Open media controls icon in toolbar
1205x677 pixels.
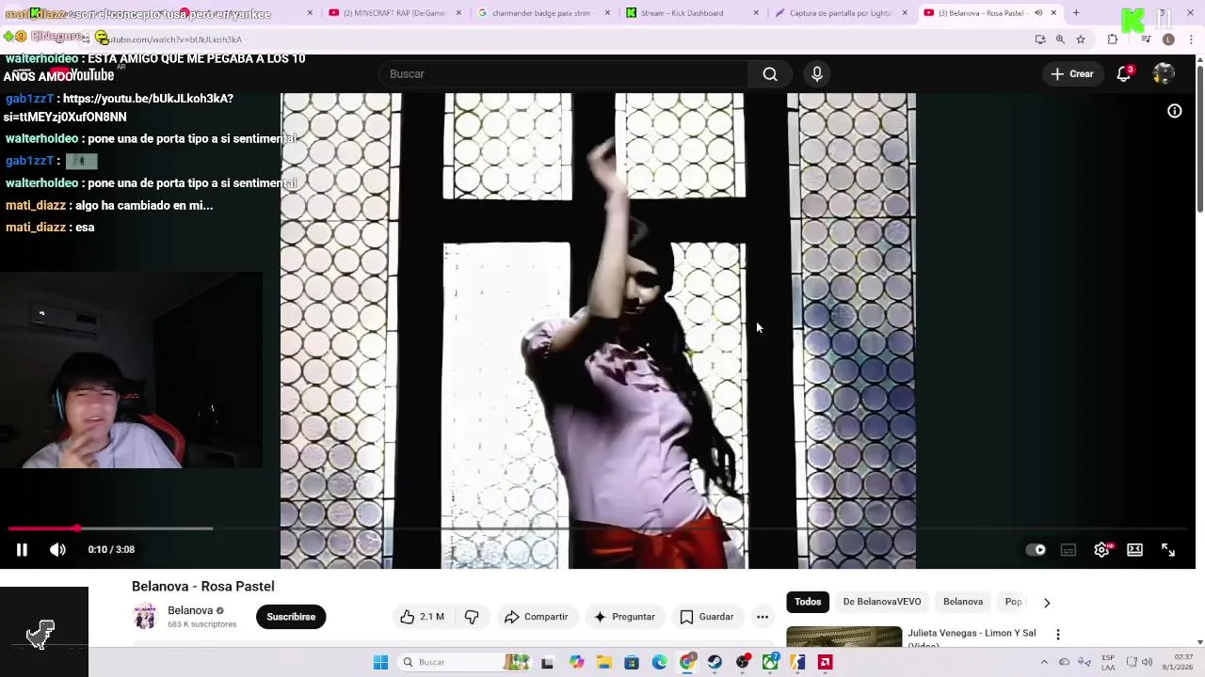1146,39
